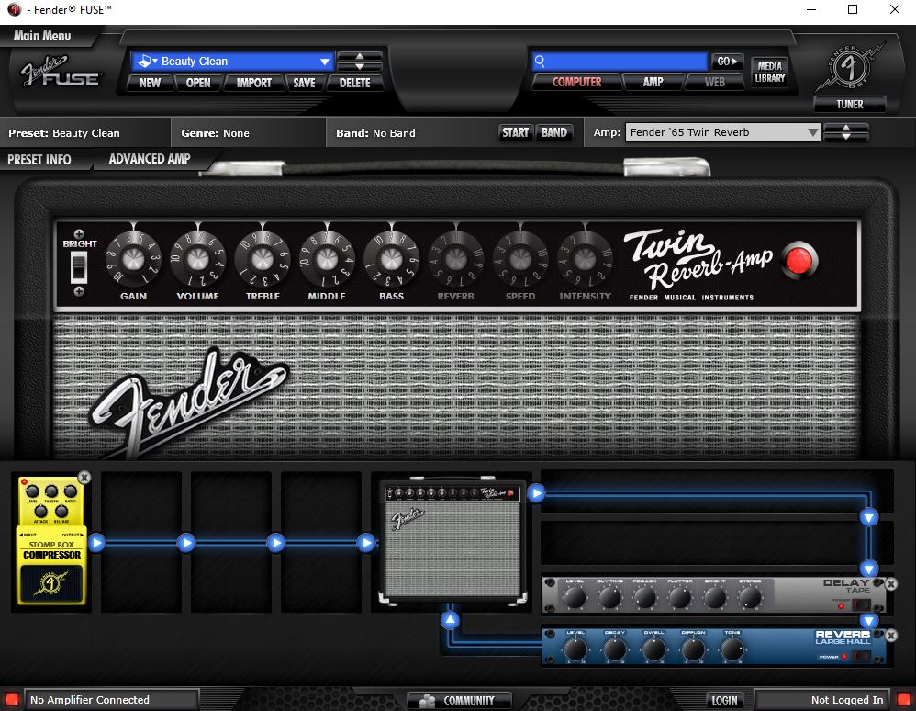
Task: Toggle the Delay Tape power switch
Action: 860,604
